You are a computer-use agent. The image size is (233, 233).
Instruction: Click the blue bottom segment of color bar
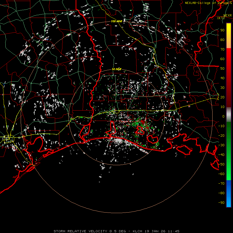pos(229,194)
